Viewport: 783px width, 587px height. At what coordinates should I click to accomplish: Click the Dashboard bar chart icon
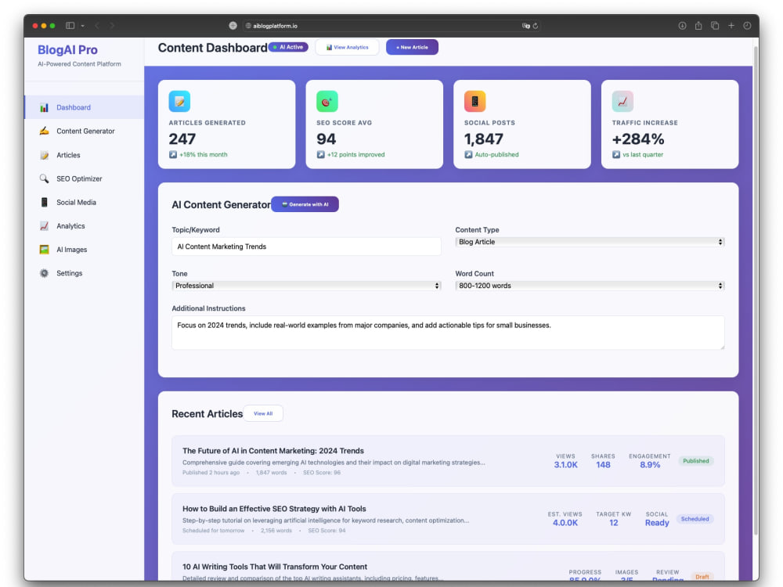pyautogui.click(x=44, y=107)
